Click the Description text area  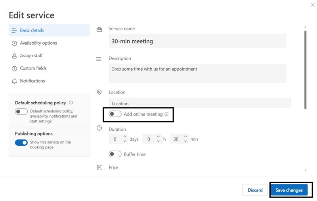(197, 73)
